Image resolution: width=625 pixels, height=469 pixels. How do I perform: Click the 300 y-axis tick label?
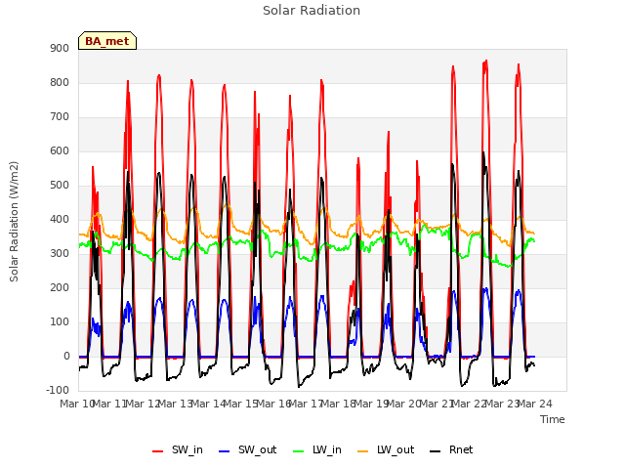point(60,254)
